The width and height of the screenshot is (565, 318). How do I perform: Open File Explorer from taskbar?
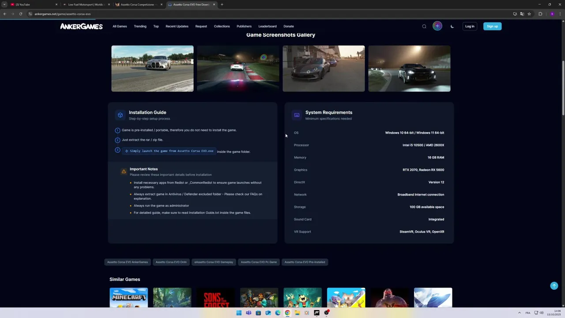point(297,313)
